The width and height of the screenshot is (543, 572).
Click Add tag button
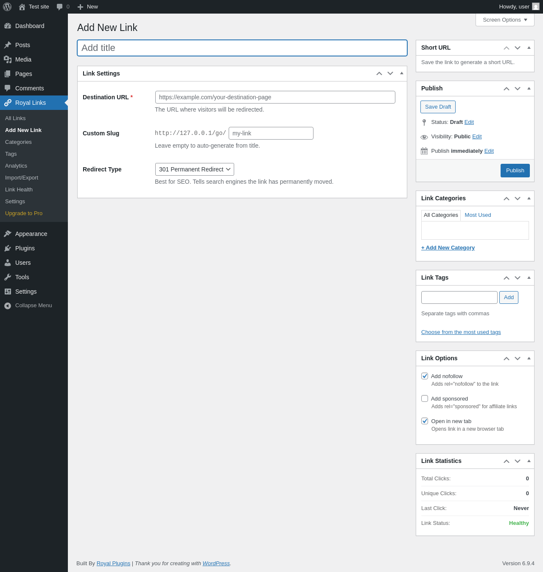pyautogui.click(x=509, y=297)
